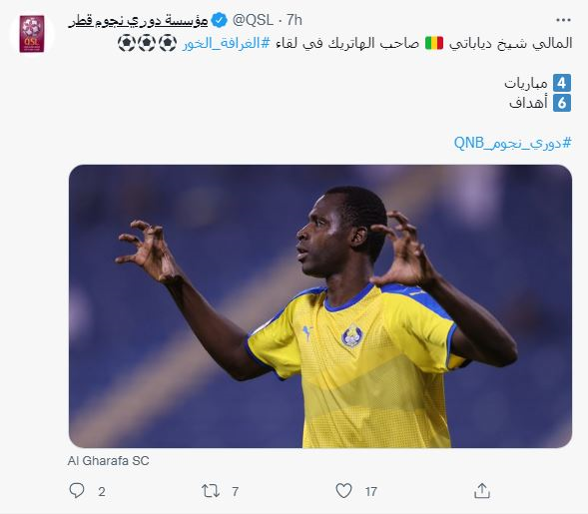
Task: Click the blue verified badge
Action: tap(219, 20)
